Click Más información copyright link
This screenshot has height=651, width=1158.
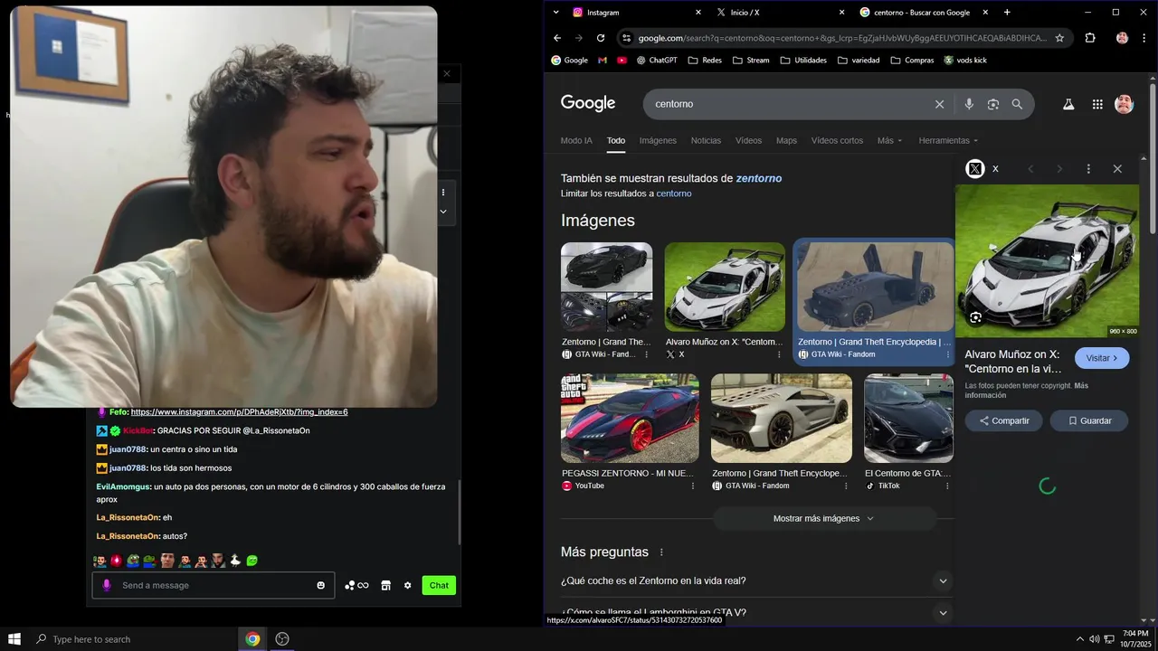pyautogui.click(x=1027, y=391)
